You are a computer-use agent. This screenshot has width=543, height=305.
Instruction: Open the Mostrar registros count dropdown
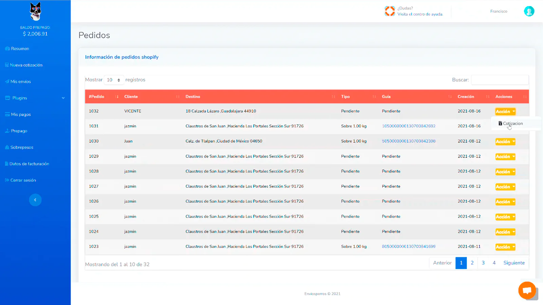coord(114,80)
